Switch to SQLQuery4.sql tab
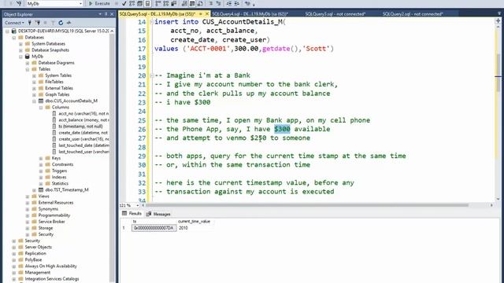This screenshot has width=504, height=283. point(250,14)
